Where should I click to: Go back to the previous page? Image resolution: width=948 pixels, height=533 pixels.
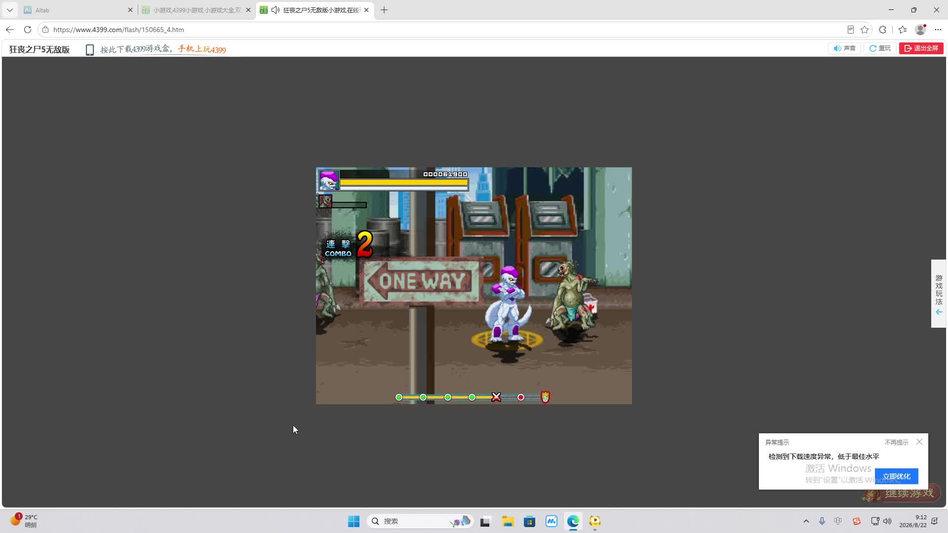coord(10,30)
